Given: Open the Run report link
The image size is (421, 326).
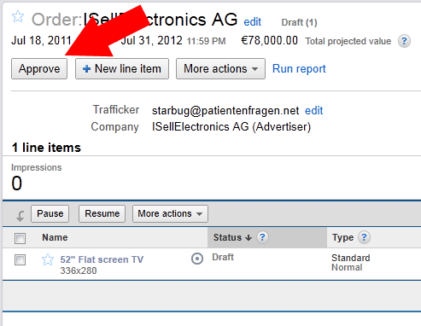Looking at the screenshot, I should point(299,69).
